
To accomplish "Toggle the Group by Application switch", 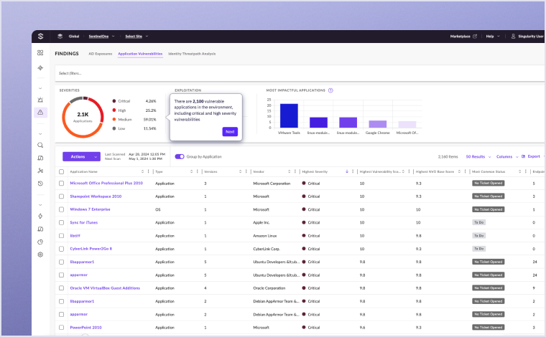I will (x=180, y=156).
